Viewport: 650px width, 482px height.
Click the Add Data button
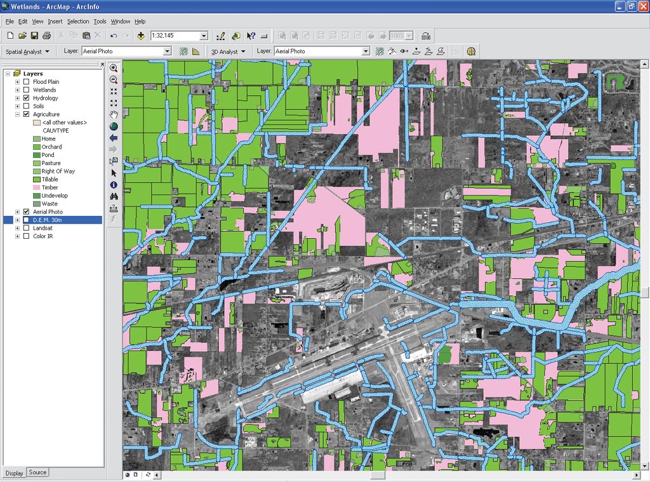coord(141,36)
